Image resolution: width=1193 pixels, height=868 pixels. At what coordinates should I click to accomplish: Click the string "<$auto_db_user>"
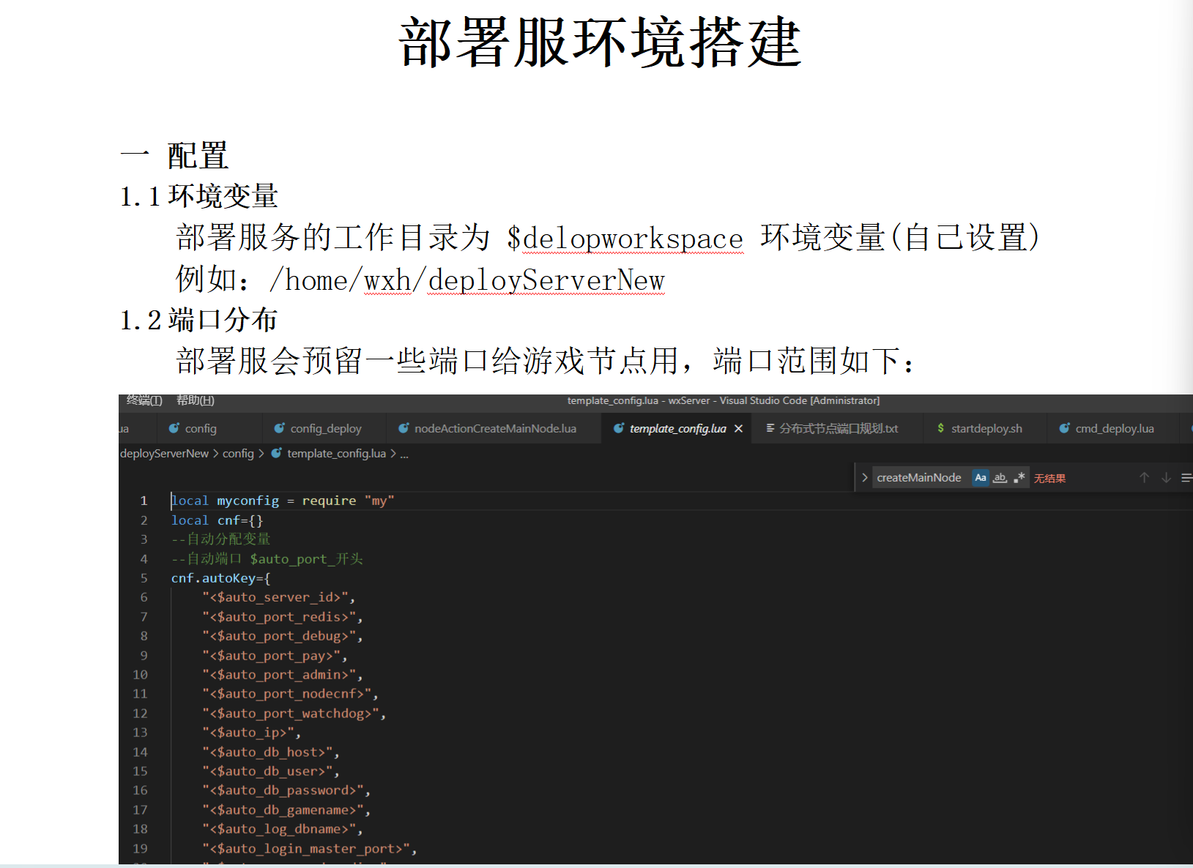[267, 771]
